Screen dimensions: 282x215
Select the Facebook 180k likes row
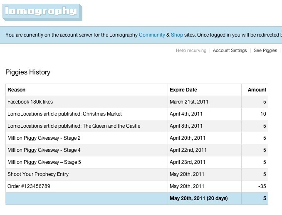(x=30, y=102)
